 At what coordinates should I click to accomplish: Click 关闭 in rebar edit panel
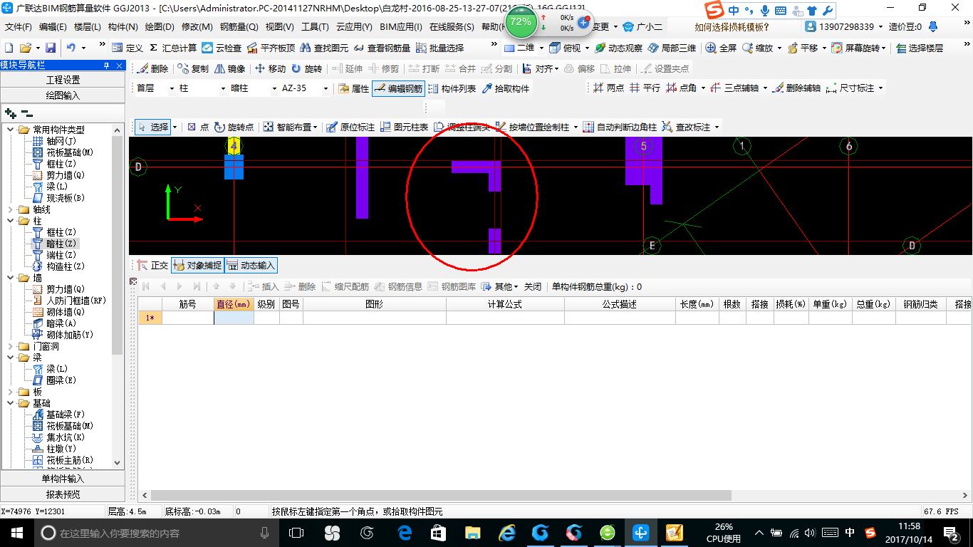click(533, 287)
